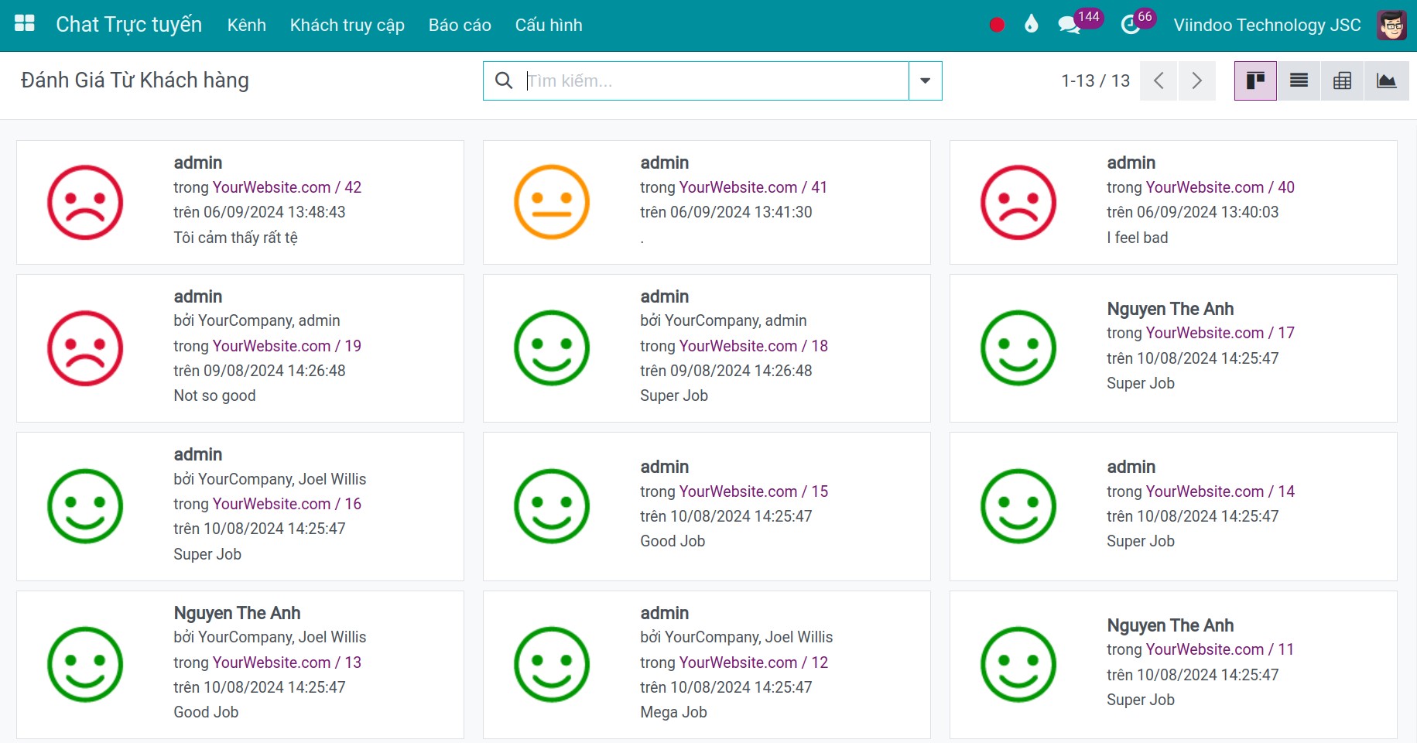The height and width of the screenshot is (743, 1417).
Task: Open the YourWebsite.com / 42 link
Action: 287,187
